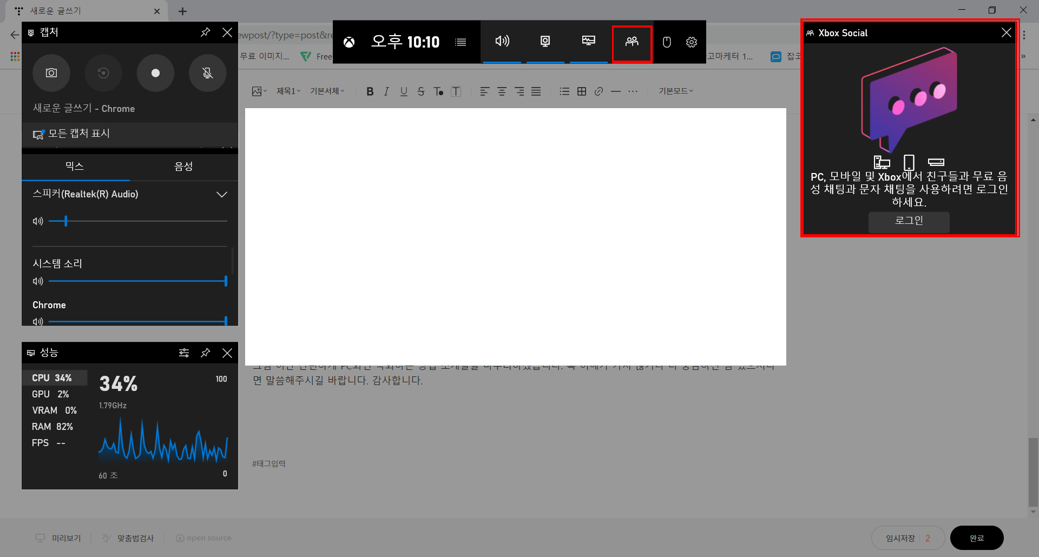Toggle the Xbox Social widget icon
Image resolution: width=1039 pixels, height=557 pixels.
(x=632, y=42)
